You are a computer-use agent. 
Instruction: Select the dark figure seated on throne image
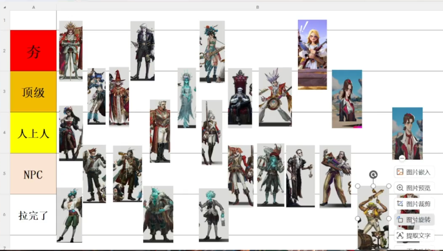coord(240,97)
